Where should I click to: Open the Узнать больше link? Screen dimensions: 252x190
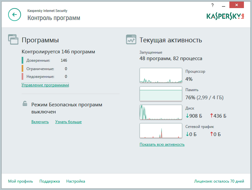[68, 122]
